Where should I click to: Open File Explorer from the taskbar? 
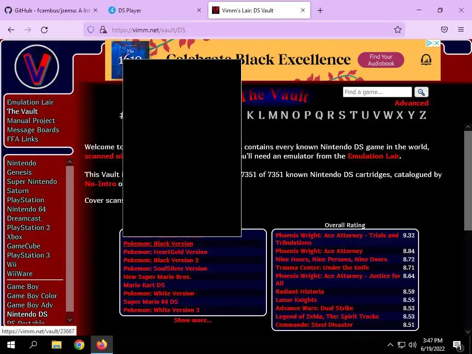(56, 345)
